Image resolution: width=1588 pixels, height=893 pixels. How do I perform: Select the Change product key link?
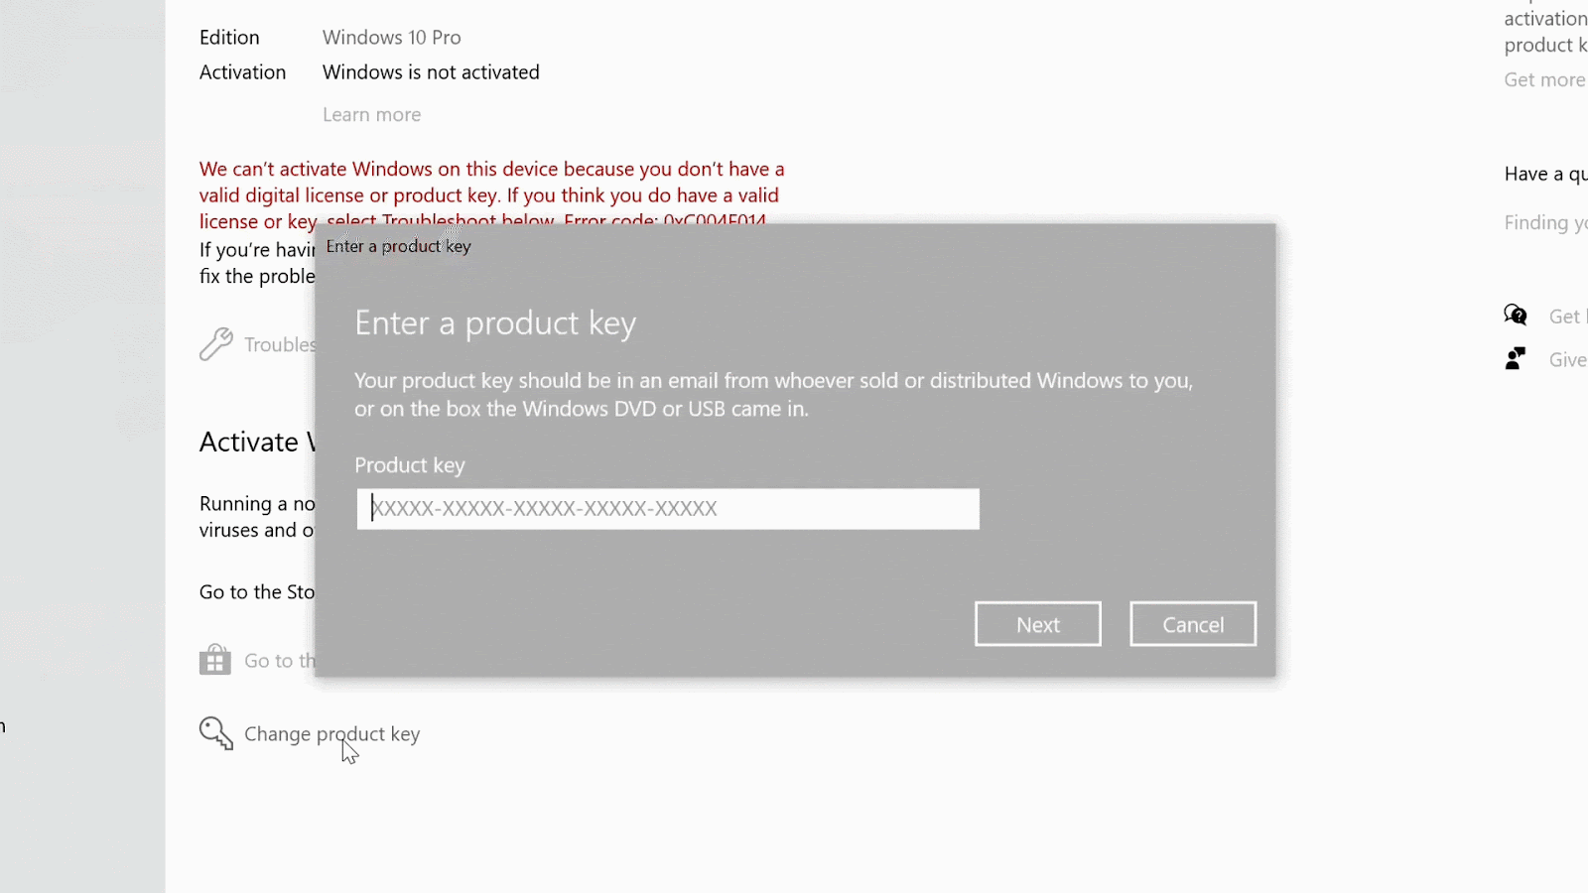click(331, 734)
